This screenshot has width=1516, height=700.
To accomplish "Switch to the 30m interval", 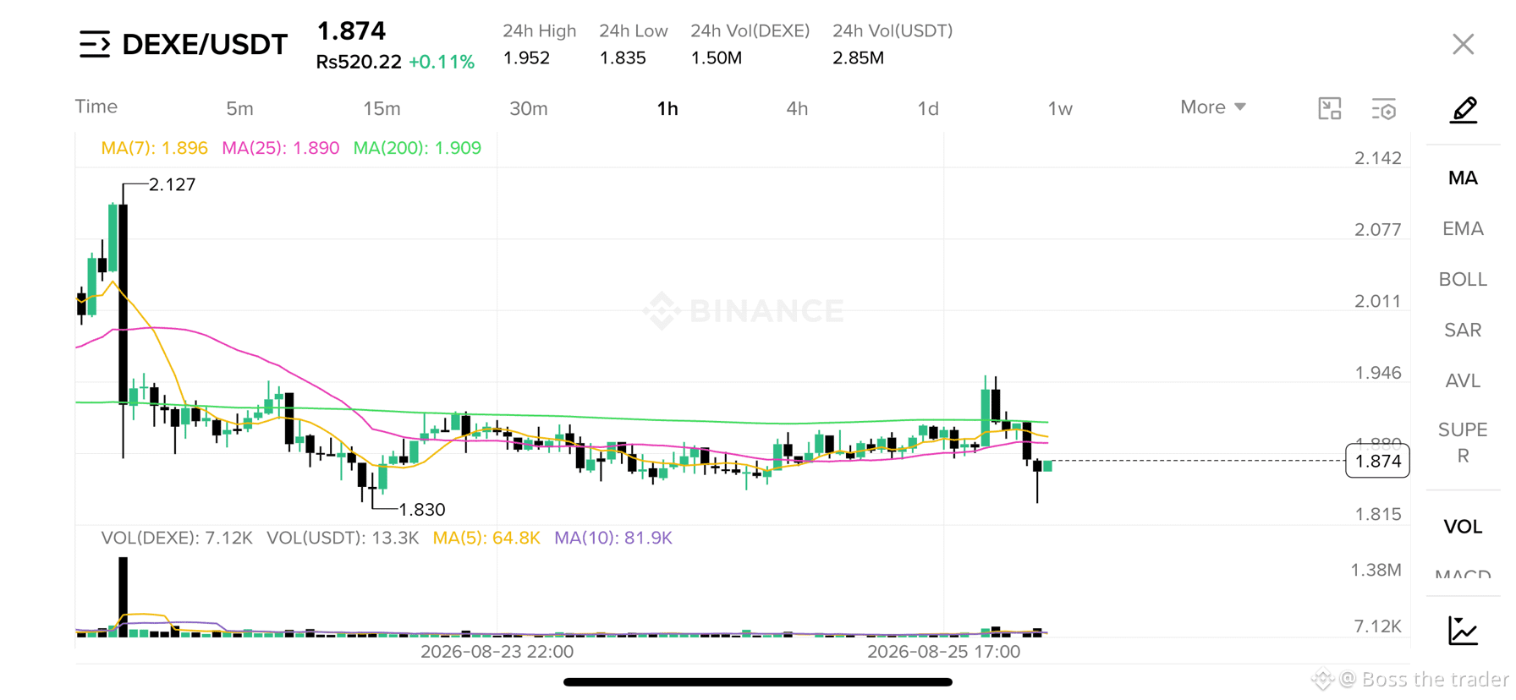I will tap(529, 108).
